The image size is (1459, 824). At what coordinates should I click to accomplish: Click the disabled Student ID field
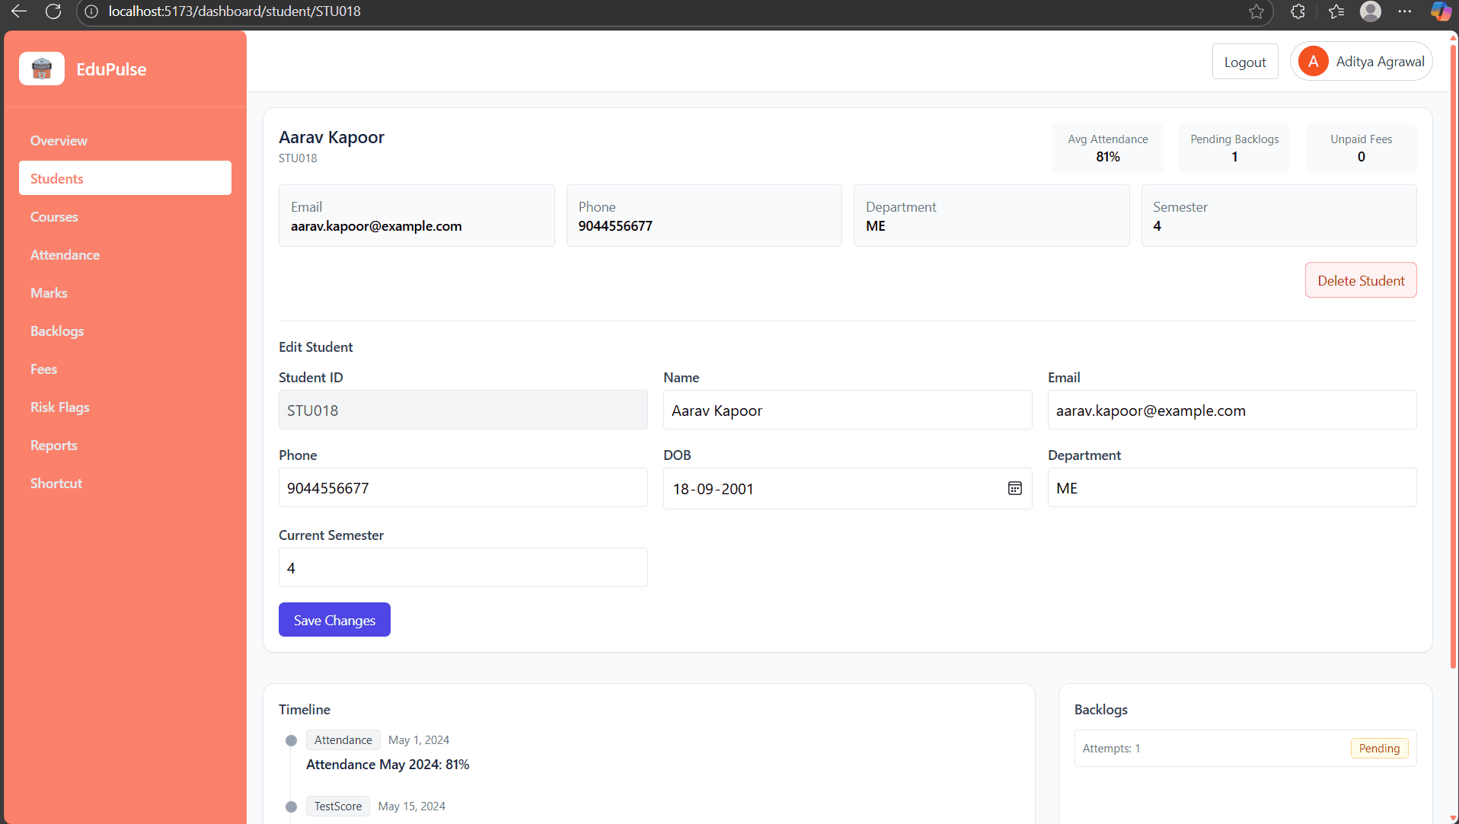point(463,410)
